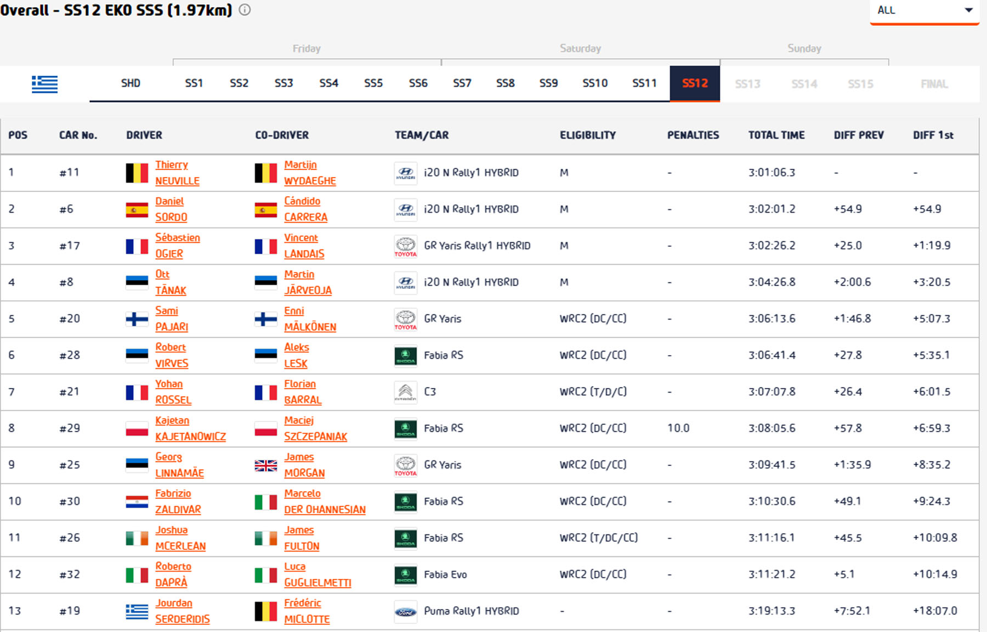
Task: Open co-driver James Morgan link
Action: coord(304,465)
